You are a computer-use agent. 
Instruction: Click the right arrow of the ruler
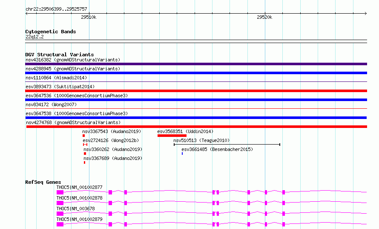tap(366, 14)
